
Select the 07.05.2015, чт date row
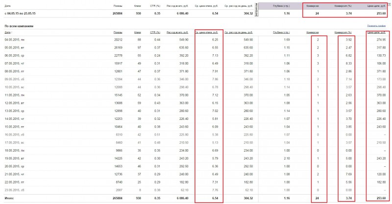[x=14, y=64]
